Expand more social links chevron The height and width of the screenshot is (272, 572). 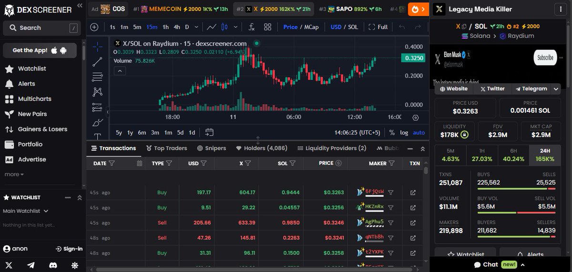556,89
